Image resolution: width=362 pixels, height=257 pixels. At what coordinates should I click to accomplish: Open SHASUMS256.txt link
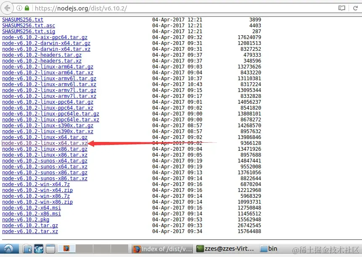pos(23,20)
